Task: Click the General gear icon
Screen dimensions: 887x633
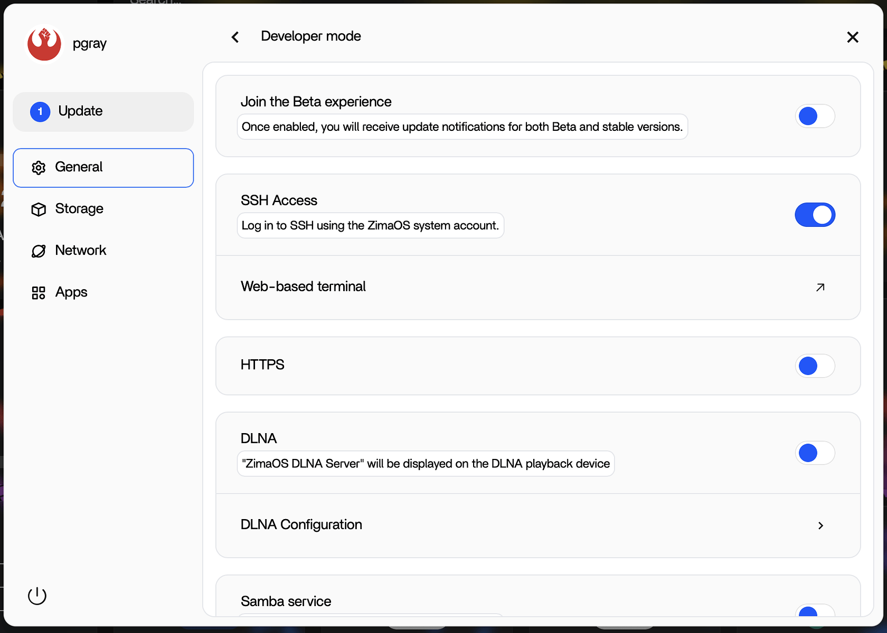Action: click(x=39, y=168)
